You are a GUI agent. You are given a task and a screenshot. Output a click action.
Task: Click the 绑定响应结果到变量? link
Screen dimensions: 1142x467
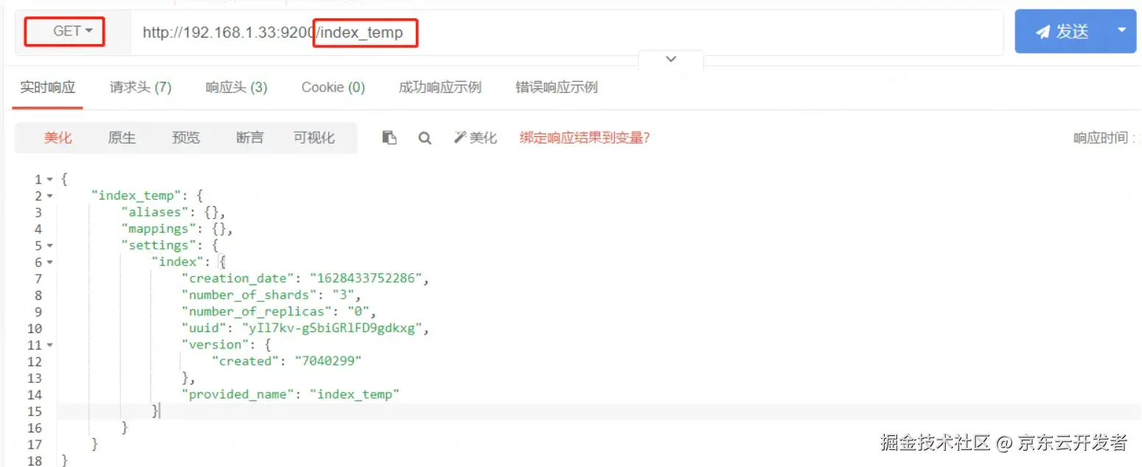(x=585, y=138)
